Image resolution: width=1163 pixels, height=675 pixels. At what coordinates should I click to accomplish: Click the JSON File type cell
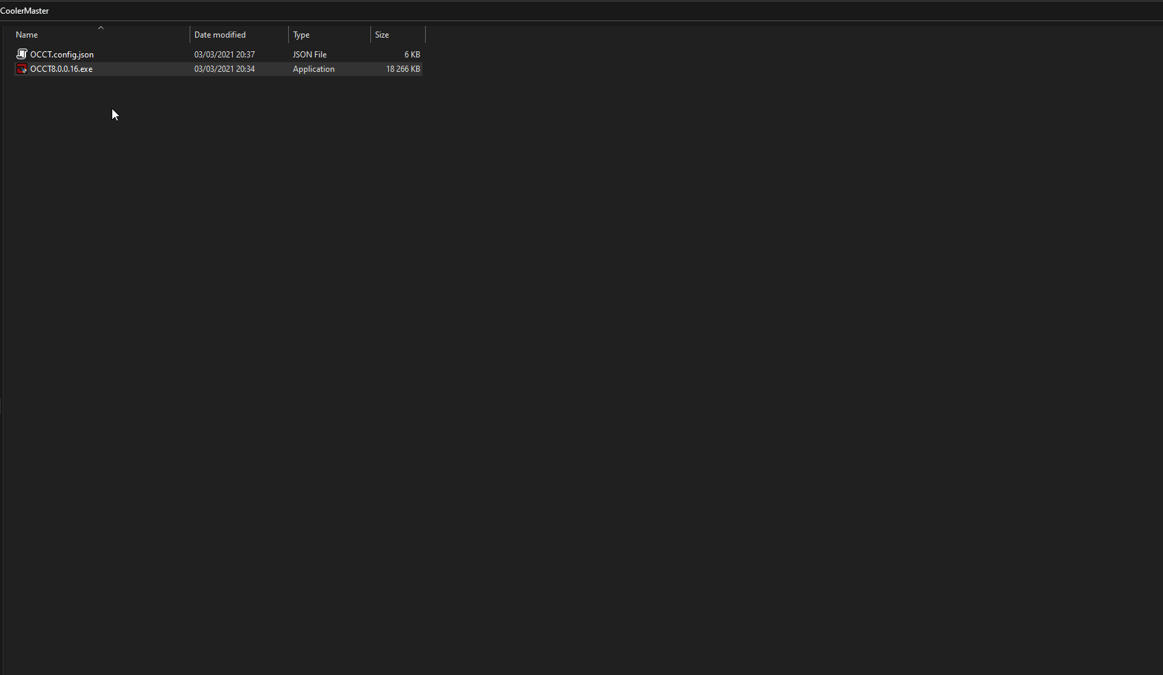coord(309,55)
